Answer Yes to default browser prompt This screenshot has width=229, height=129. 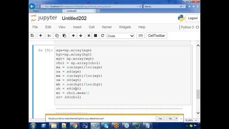coord(160,119)
